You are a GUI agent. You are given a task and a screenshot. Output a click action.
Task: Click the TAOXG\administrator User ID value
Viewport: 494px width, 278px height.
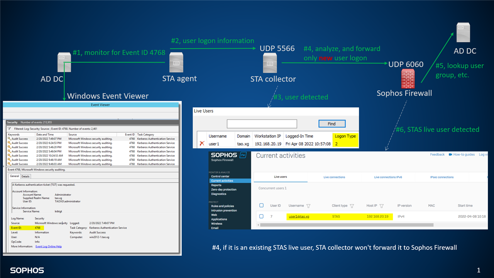68,201
